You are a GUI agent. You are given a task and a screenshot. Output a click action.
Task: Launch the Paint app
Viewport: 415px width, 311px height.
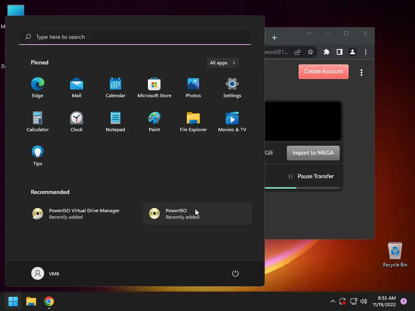point(154,121)
